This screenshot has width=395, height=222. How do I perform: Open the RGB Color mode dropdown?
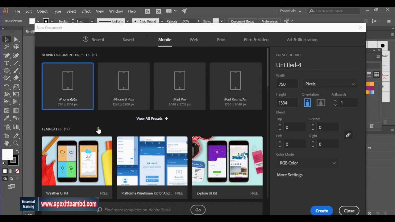(x=307, y=163)
